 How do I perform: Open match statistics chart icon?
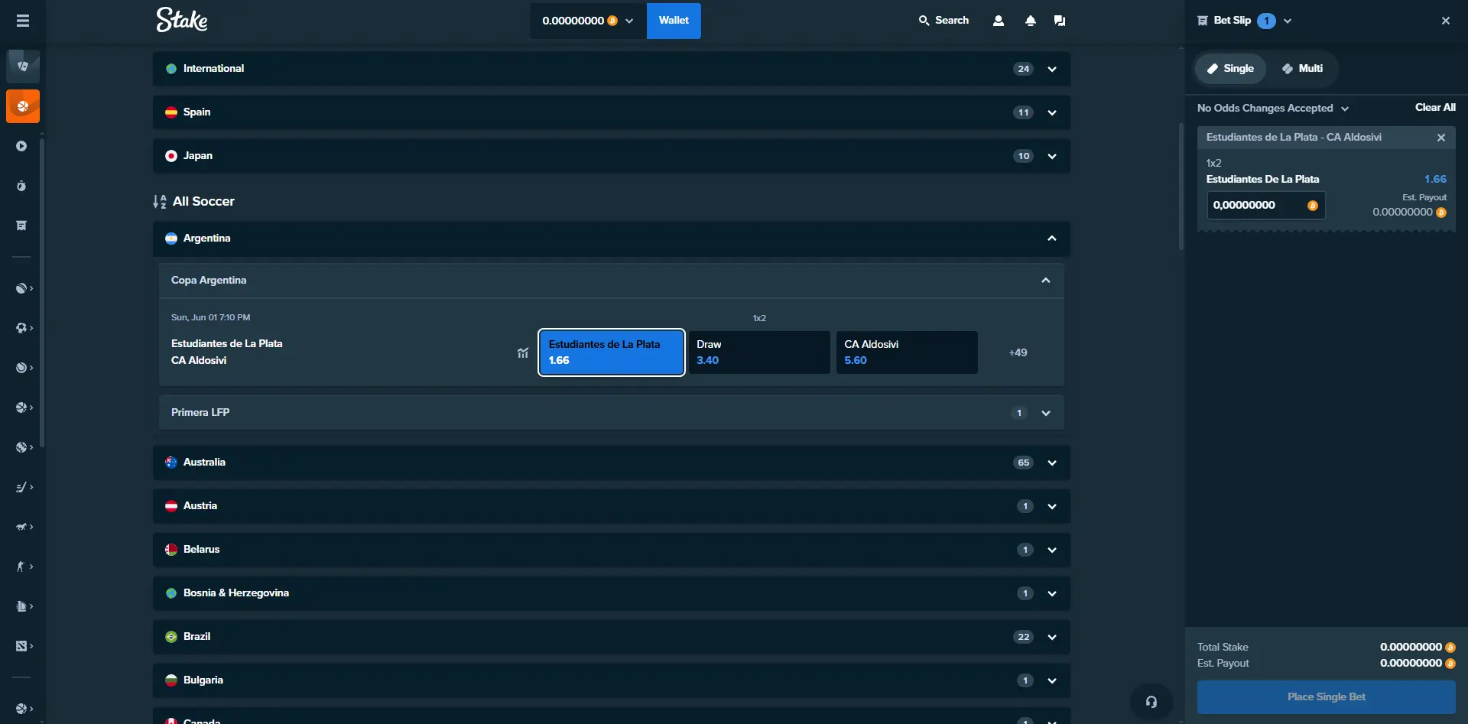coord(523,352)
